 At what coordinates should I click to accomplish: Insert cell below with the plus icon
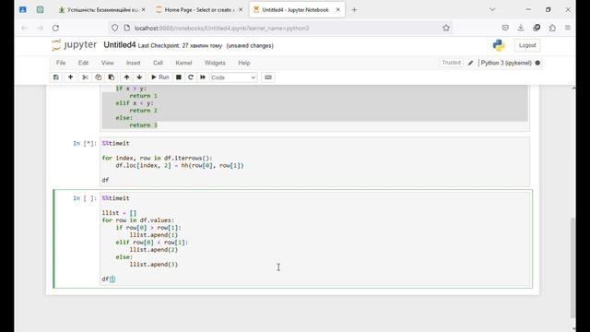(x=70, y=77)
